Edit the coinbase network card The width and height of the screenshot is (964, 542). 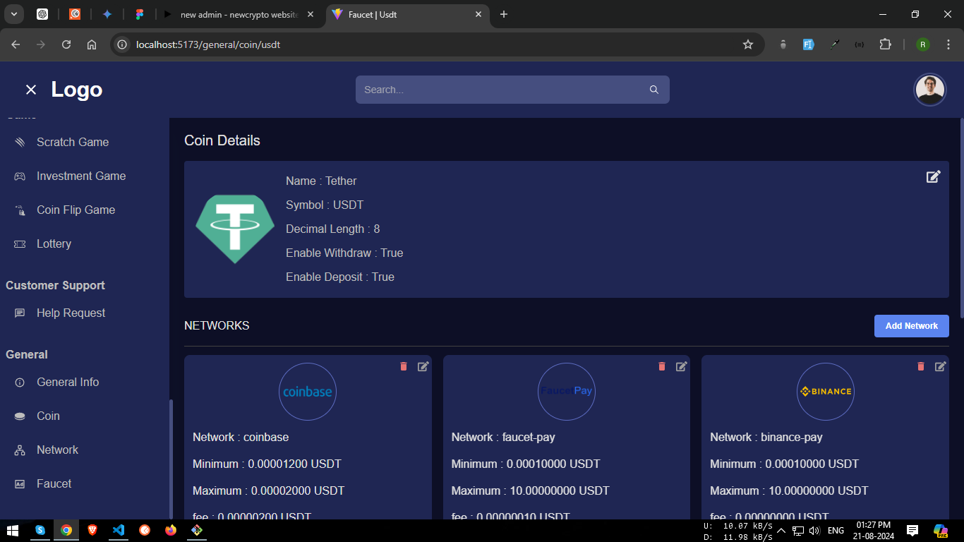pos(423,366)
